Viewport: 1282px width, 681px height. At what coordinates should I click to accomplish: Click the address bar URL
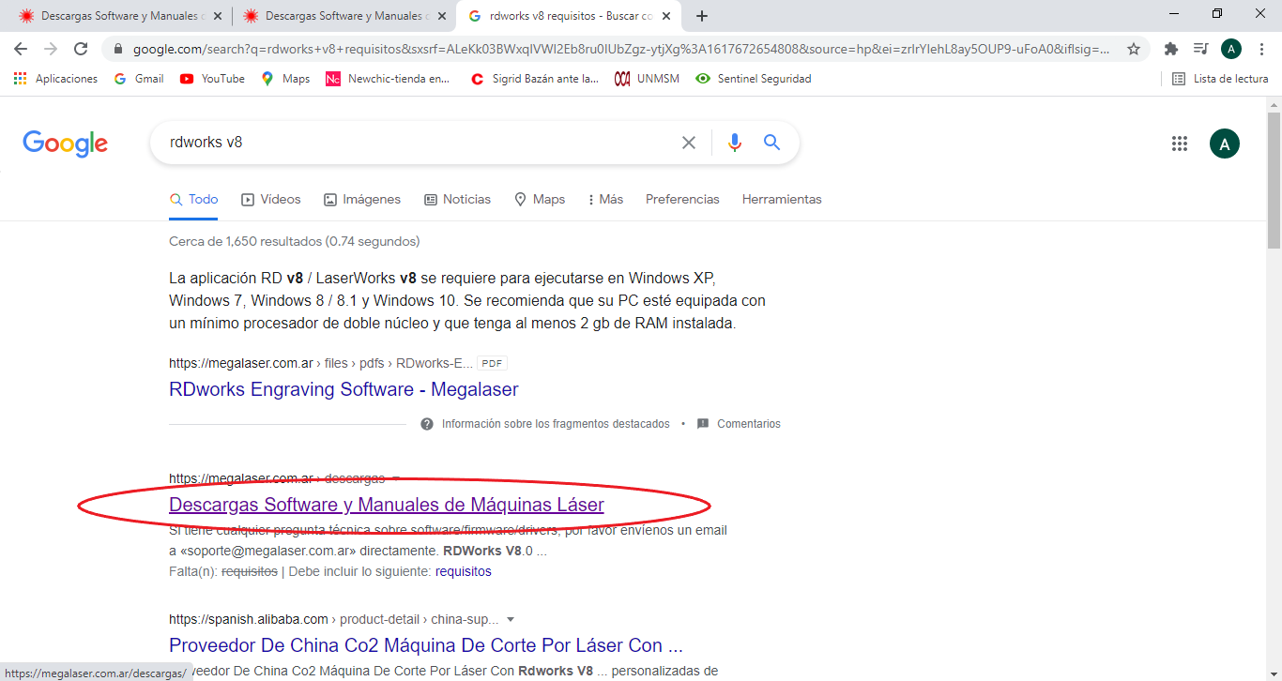(620, 49)
